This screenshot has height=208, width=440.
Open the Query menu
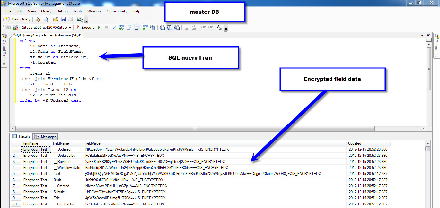click(46, 11)
